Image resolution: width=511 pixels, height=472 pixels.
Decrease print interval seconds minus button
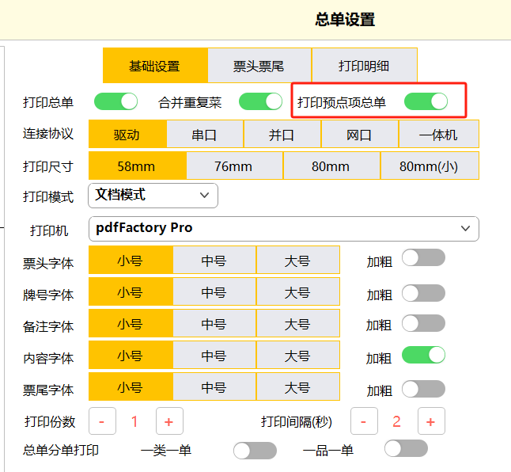(x=363, y=421)
